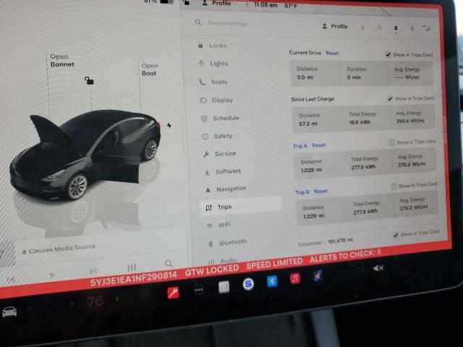
Task: Tap the Safety clock-like sidebar icon
Action: pyautogui.click(x=205, y=137)
